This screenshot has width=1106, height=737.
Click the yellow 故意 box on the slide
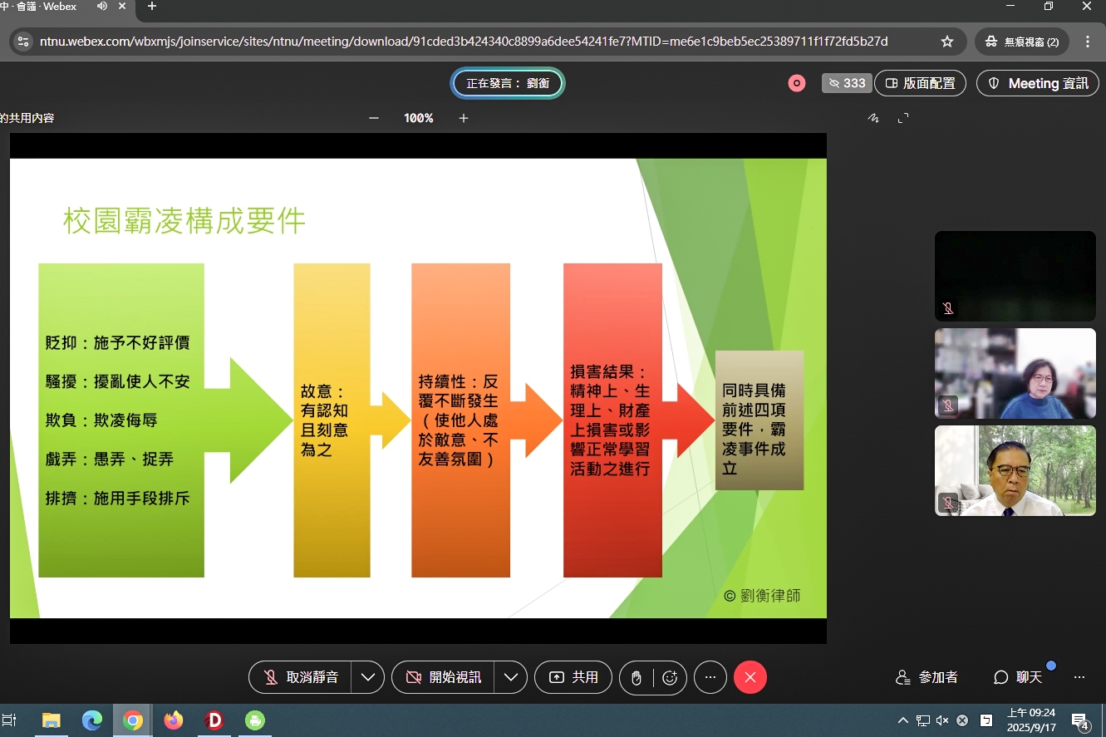332,420
